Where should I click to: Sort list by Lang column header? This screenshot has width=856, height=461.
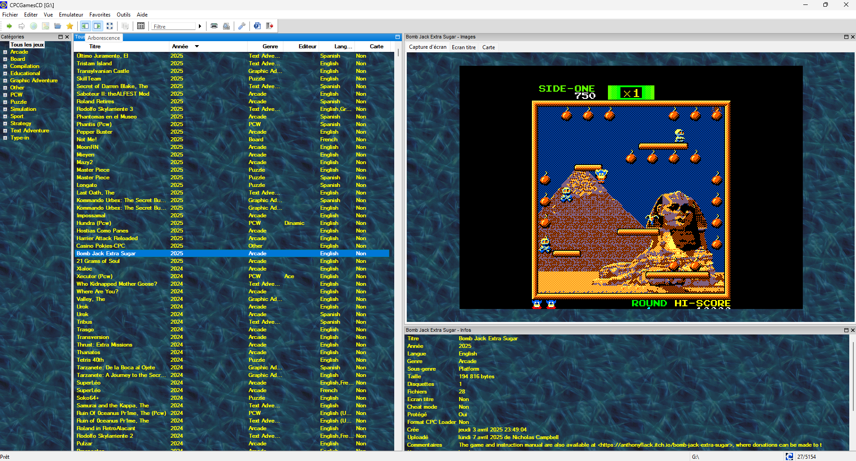coord(336,47)
